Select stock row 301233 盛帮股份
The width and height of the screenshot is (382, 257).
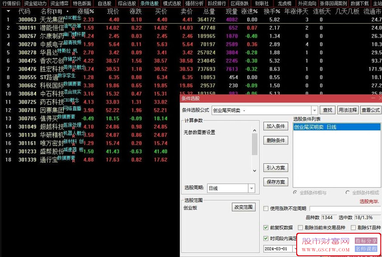tap(91, 151)
